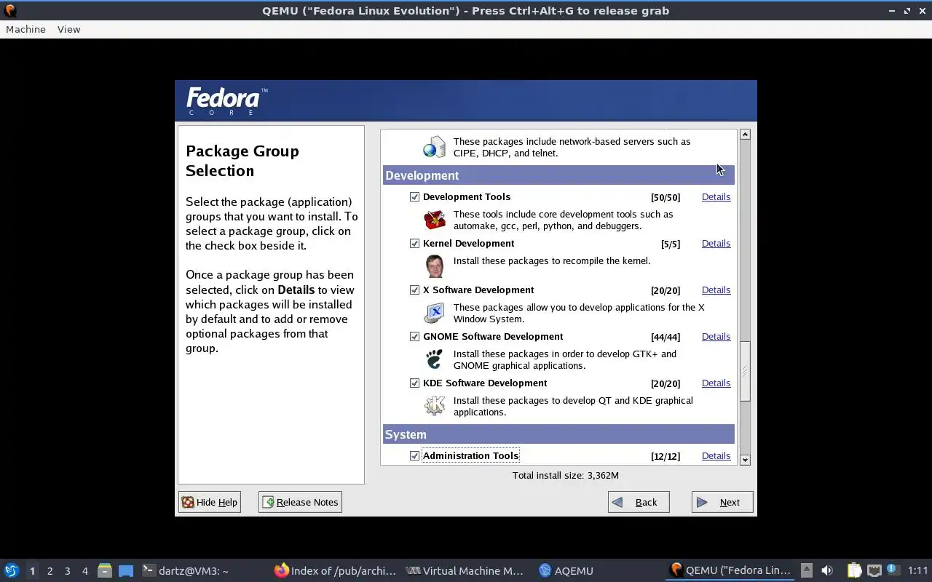Viewport: 932px width, 582px height.
Task: Switch to Virtual Machine Manager window
Action: pos(465,571)
